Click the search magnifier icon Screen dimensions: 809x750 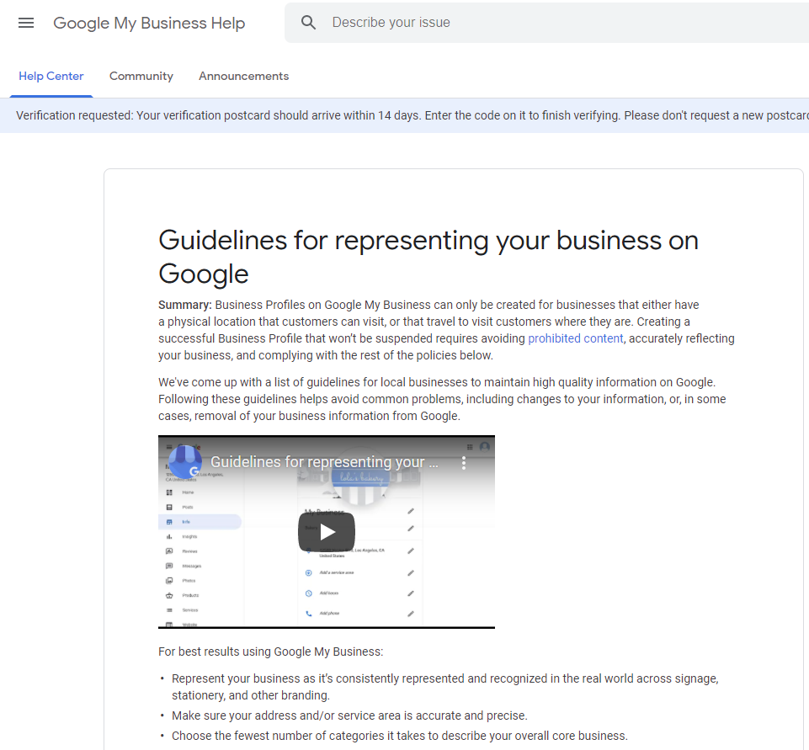point(309,23)
